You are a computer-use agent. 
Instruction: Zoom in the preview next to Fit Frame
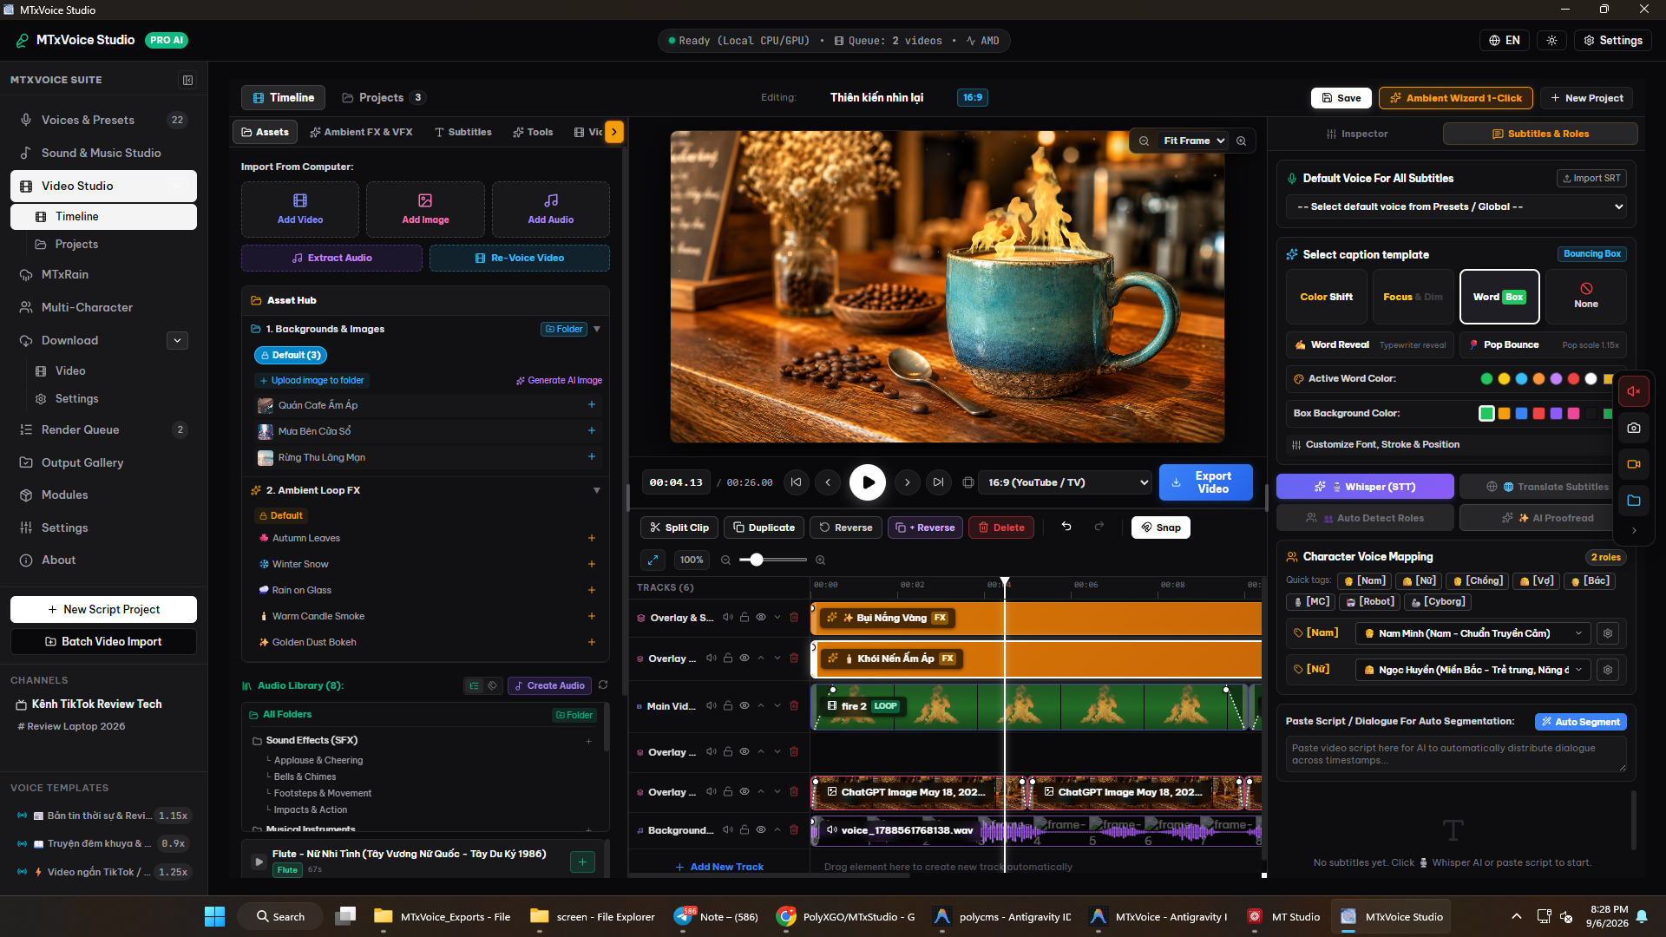click(1242, 141)
